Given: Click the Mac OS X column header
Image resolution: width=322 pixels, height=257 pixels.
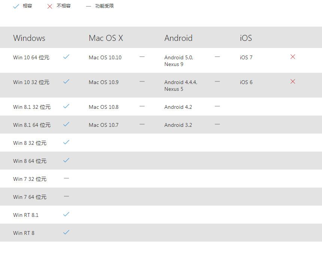Looking at the screenshot, I should pyautogui.click(x=106, y=38).
